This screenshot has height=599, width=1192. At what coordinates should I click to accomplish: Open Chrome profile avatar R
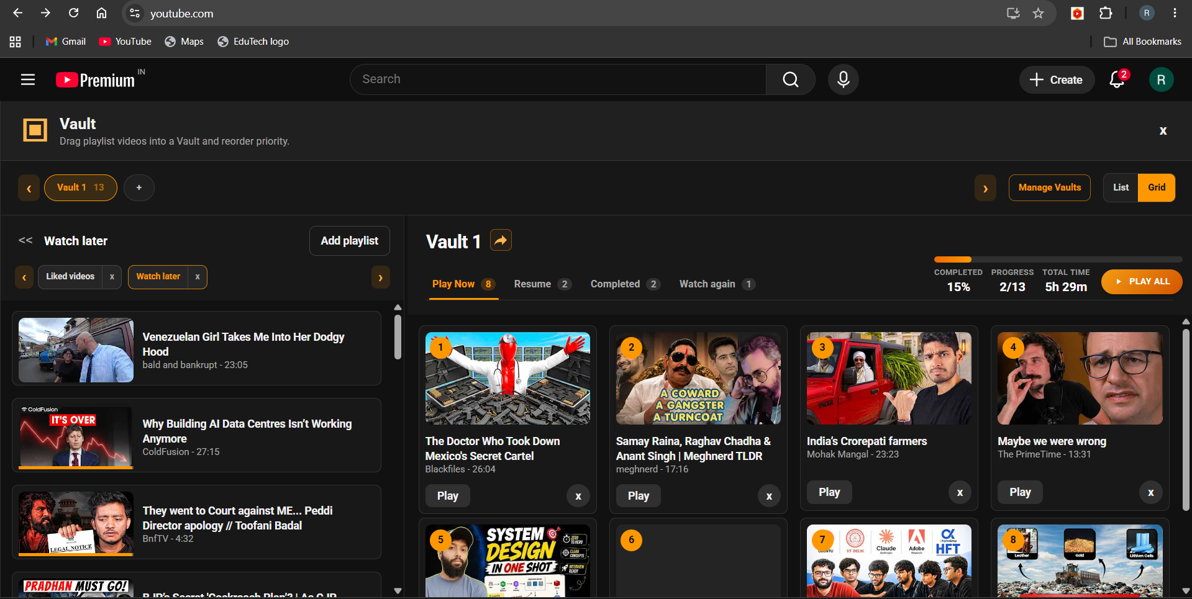[1147, 13]
